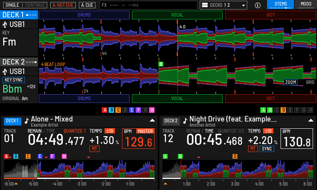Open the DECKS 1 2 dropdown
This screenshot has width=317, height=190.
coord(223,5)
